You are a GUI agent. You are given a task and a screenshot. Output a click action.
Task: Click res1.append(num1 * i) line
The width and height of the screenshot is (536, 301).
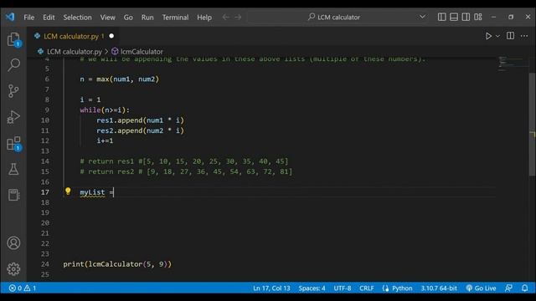(x=140, y=120)
